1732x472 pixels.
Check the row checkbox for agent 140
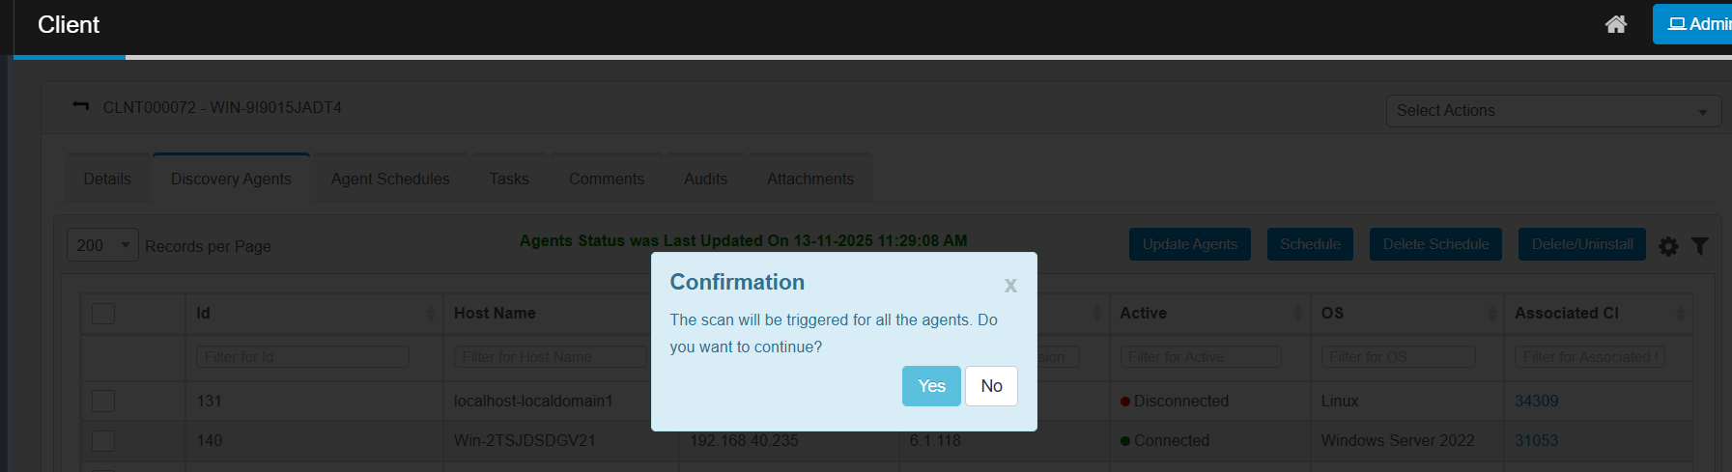[x=103, y=441]
